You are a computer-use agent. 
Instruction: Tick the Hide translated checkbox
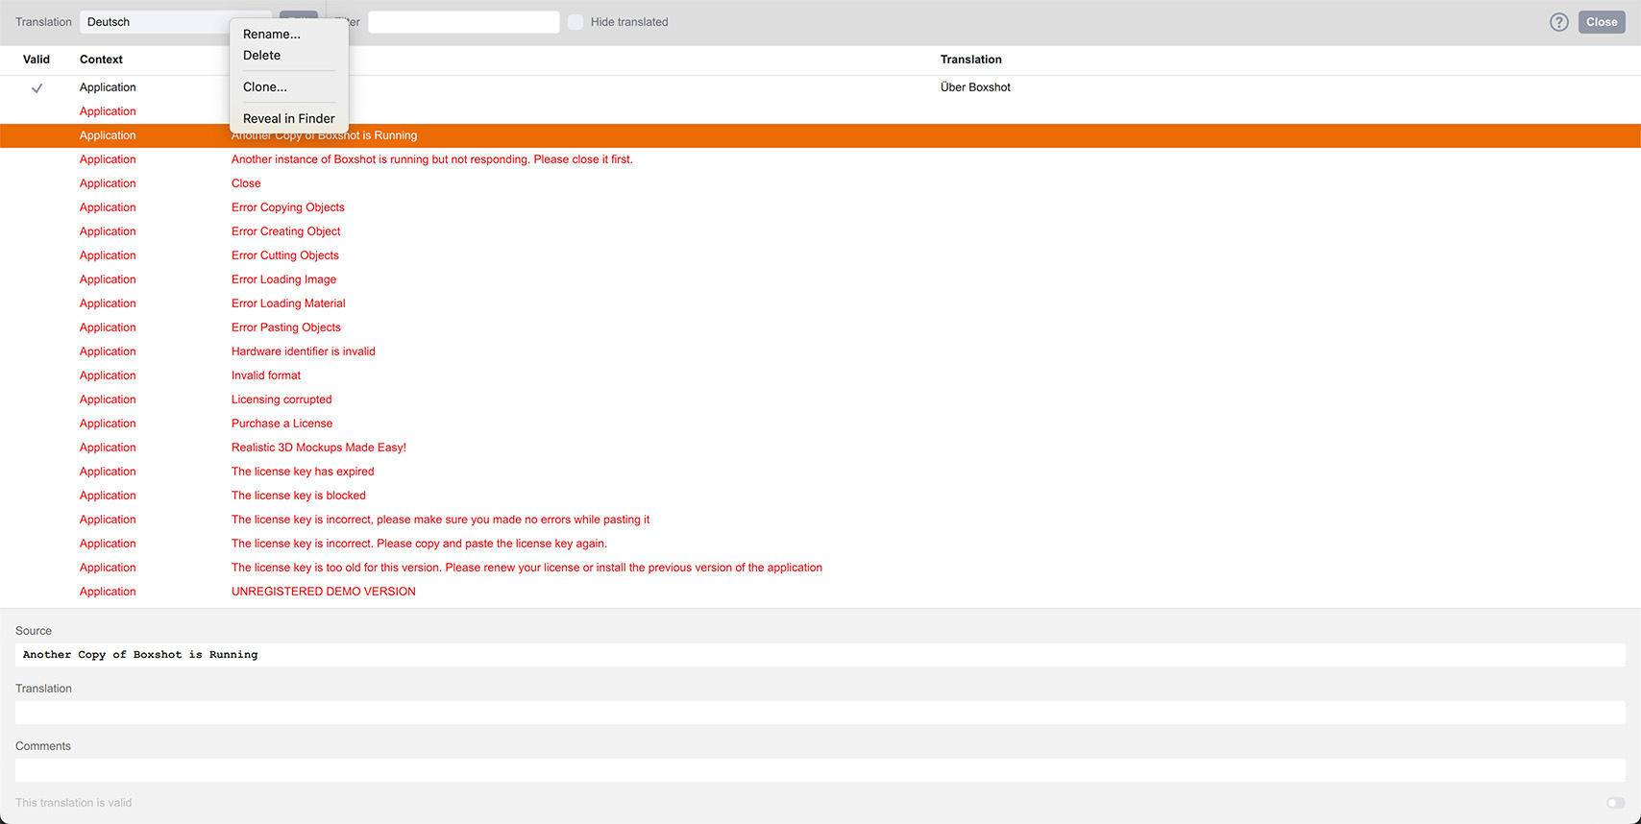[x=576, y=22]
